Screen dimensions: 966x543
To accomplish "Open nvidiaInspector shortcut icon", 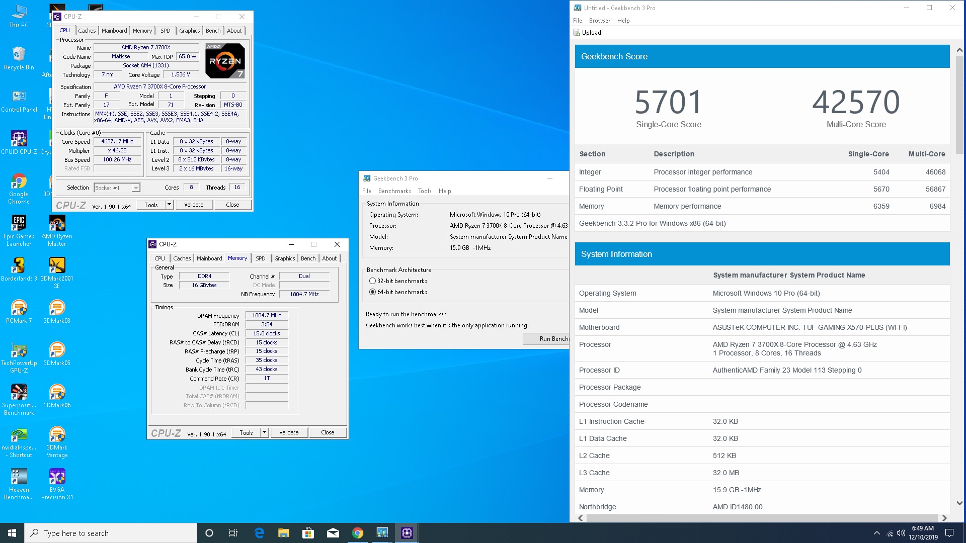I will pos(19,442).
